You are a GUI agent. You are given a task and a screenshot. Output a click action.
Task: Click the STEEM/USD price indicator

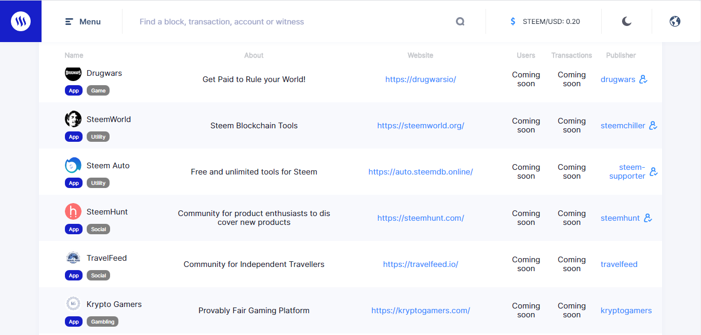click(x=545, y=22)
